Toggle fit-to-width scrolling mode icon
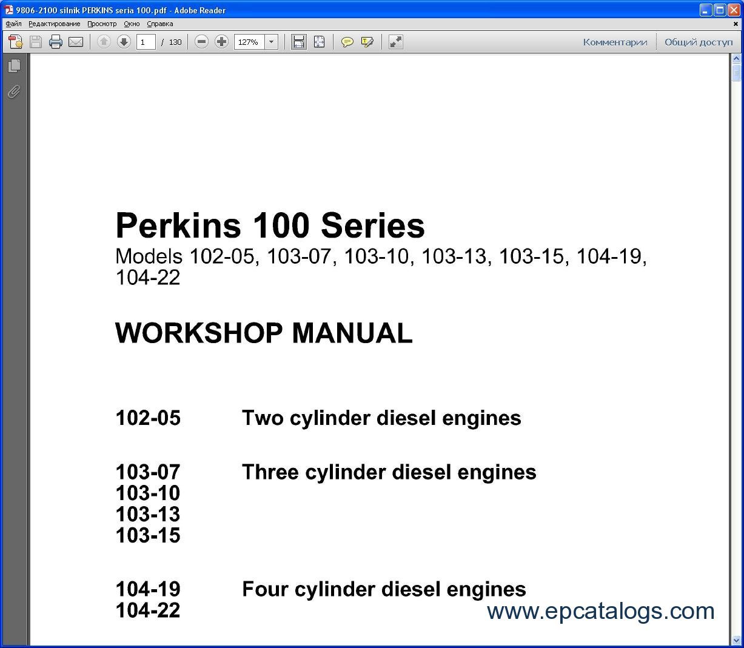This screenshot has height=648, width=744. click(298, 42)
